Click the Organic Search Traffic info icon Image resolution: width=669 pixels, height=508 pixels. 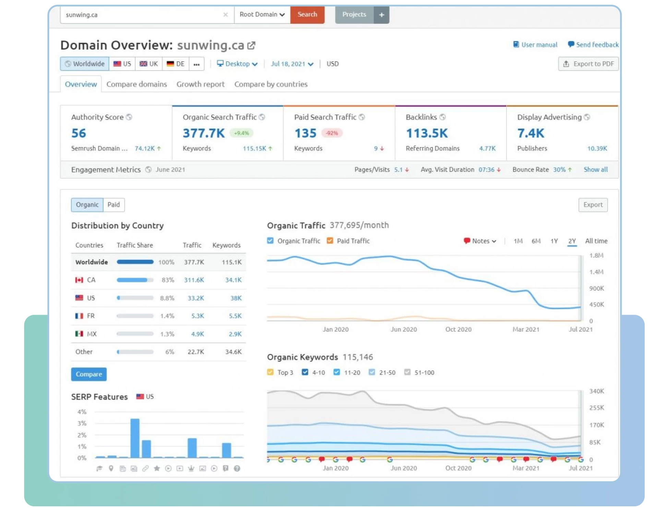[262, 117]
